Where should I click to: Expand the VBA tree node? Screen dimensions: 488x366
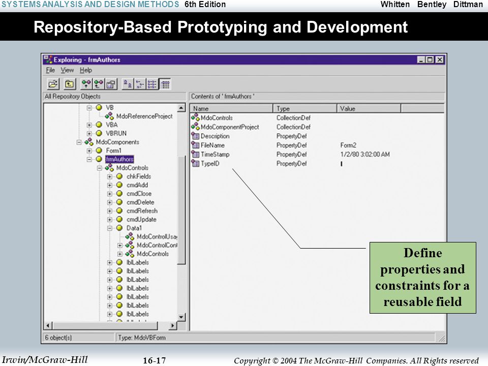pos(89,125)
